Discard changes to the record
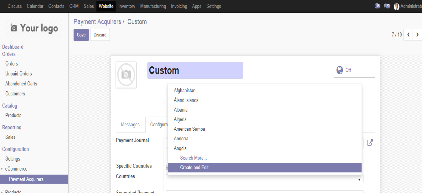The image size is (422, 193). 100,35
